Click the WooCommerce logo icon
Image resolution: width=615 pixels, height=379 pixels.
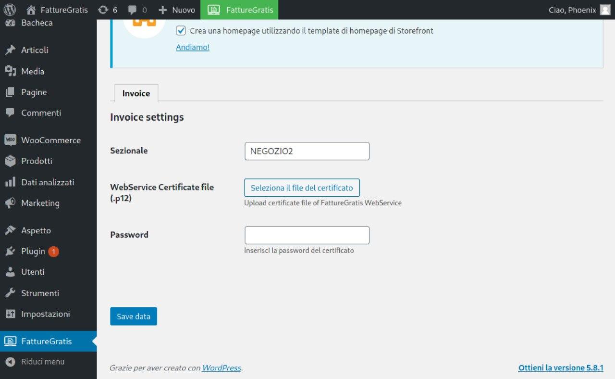point(10,140)
